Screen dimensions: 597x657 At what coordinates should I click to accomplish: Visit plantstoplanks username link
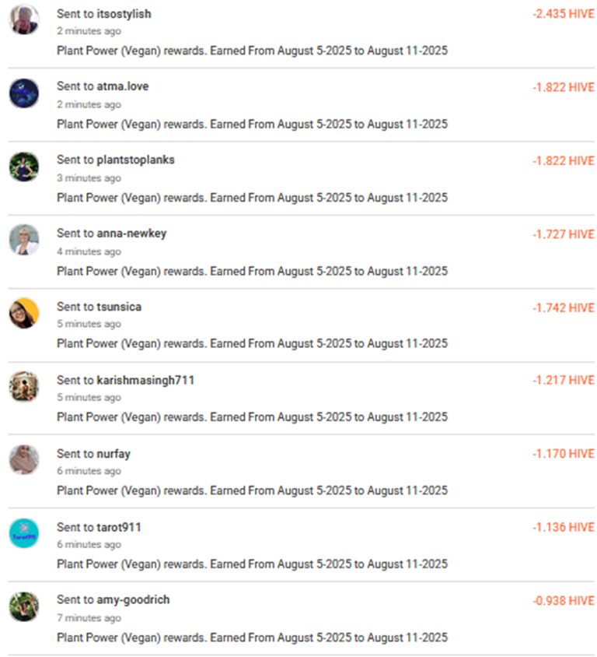135,160
